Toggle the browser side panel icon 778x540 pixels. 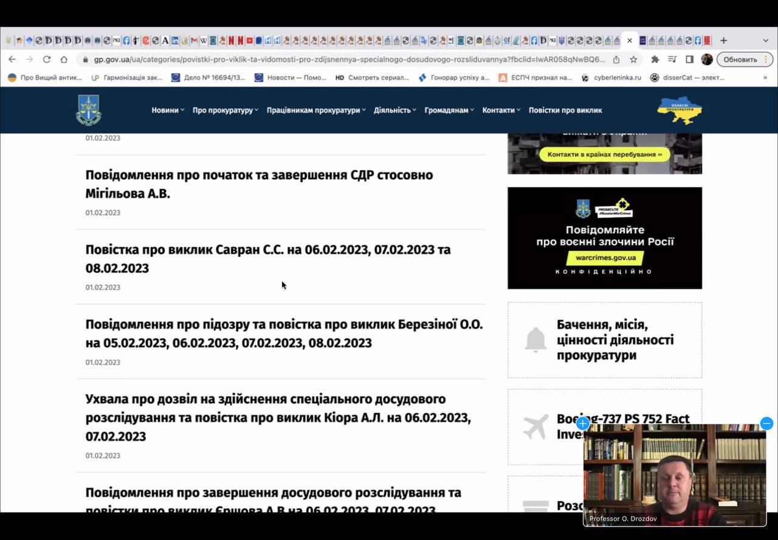(x=689, y=60)
